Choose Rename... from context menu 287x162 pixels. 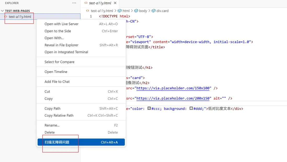coord(52,125)
